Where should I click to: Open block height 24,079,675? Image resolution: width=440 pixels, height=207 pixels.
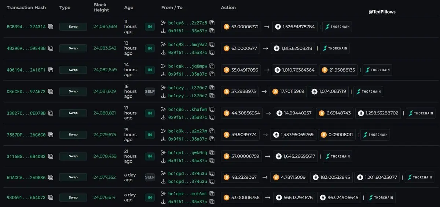(x=104, y=135)
